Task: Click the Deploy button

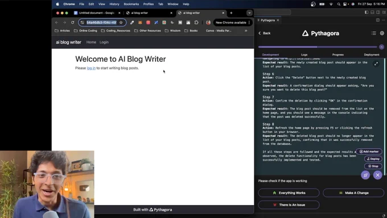Action: pos(373,159)
